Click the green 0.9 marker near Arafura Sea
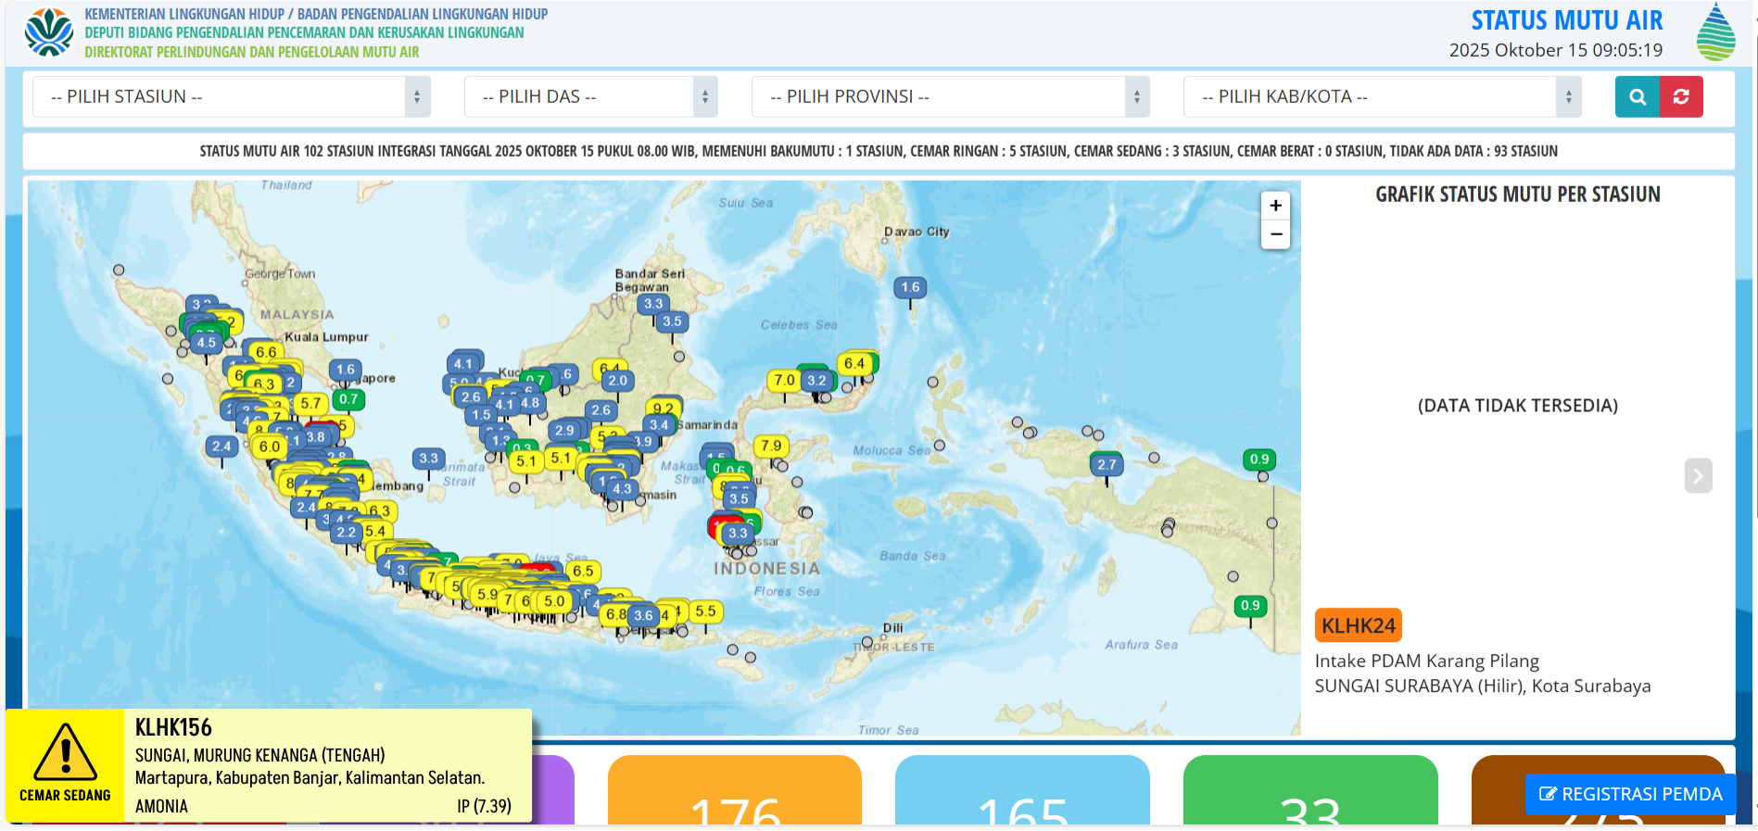Viewport: 1758px width, 831px height. [x=1250, y=606]
